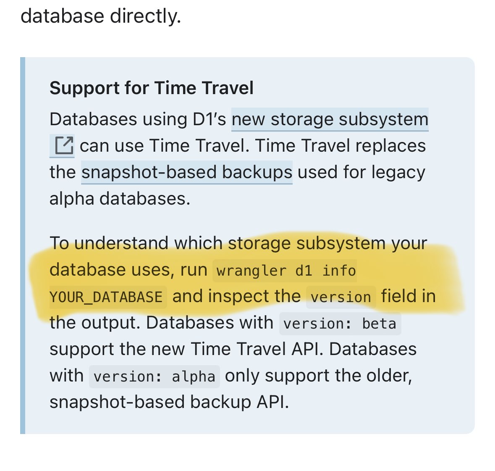
Task: Click the inline 'version' code field
Action: point(341,297)
